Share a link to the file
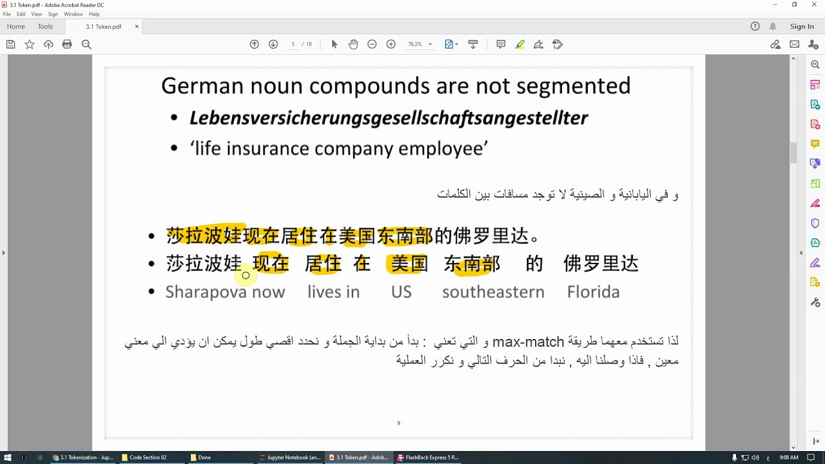The width and height of the screenshot is (825, 464). click(775, 44)
